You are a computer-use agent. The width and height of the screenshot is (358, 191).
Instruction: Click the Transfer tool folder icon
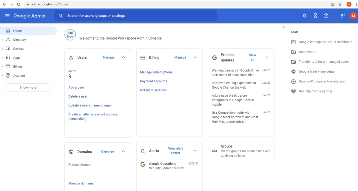click(x=293, y=62)
